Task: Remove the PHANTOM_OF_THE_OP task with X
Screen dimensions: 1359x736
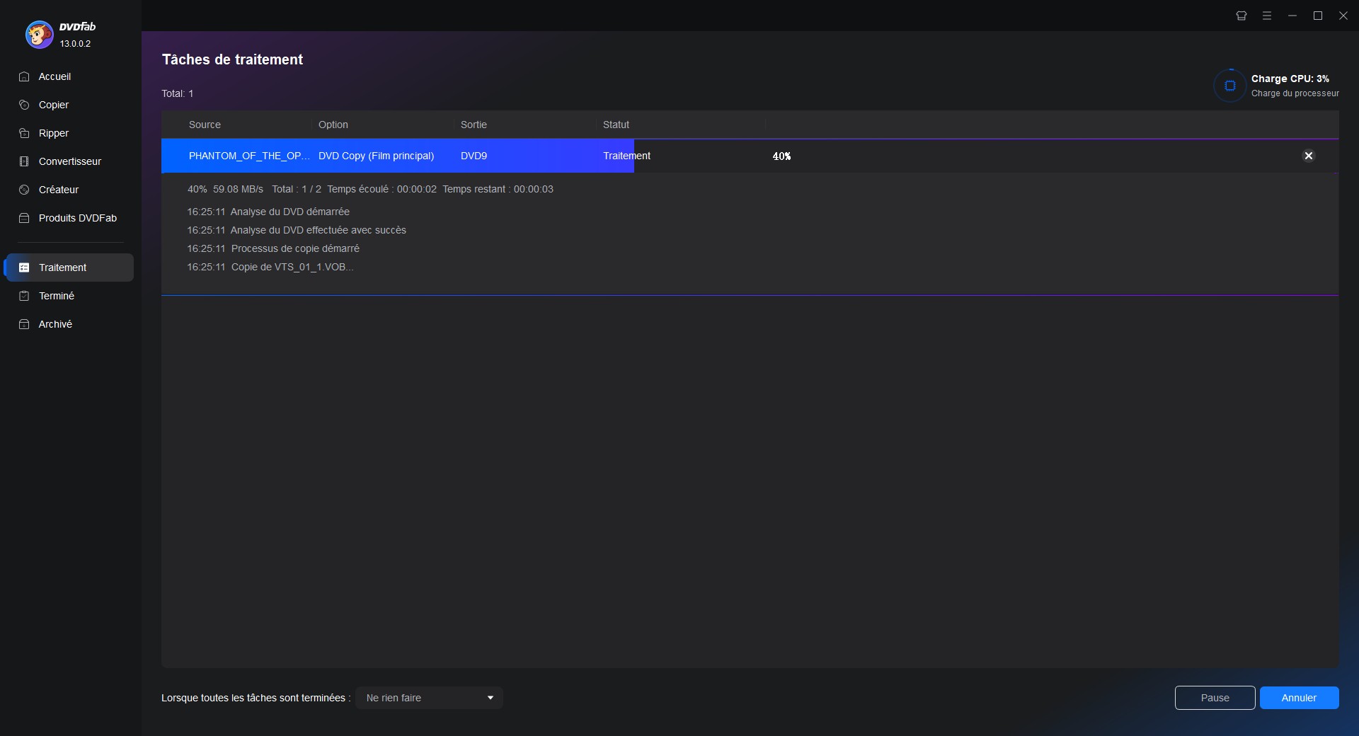Action: point(1309,156)
